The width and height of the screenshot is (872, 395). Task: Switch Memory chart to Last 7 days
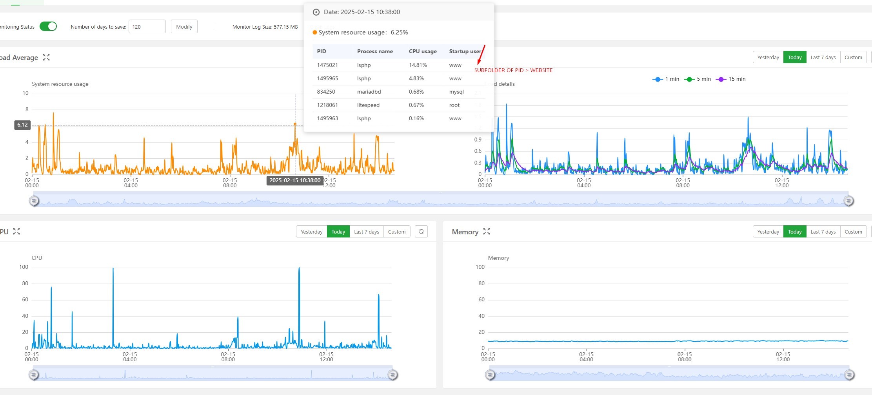click(823, 232)
